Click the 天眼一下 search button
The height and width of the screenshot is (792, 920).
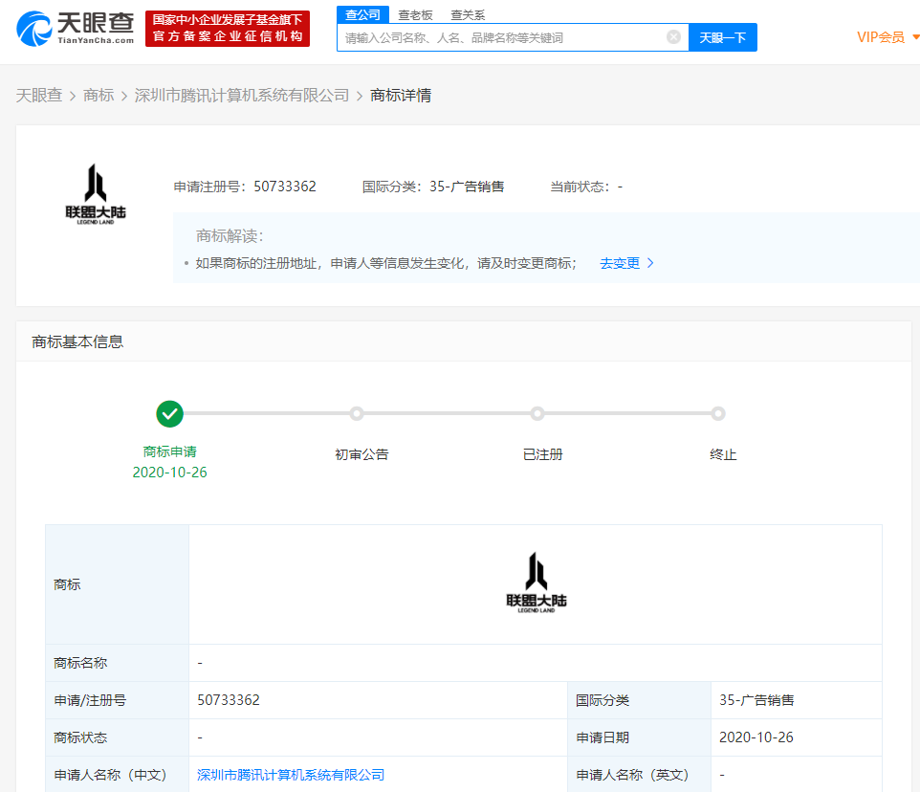tap(723, 37)
